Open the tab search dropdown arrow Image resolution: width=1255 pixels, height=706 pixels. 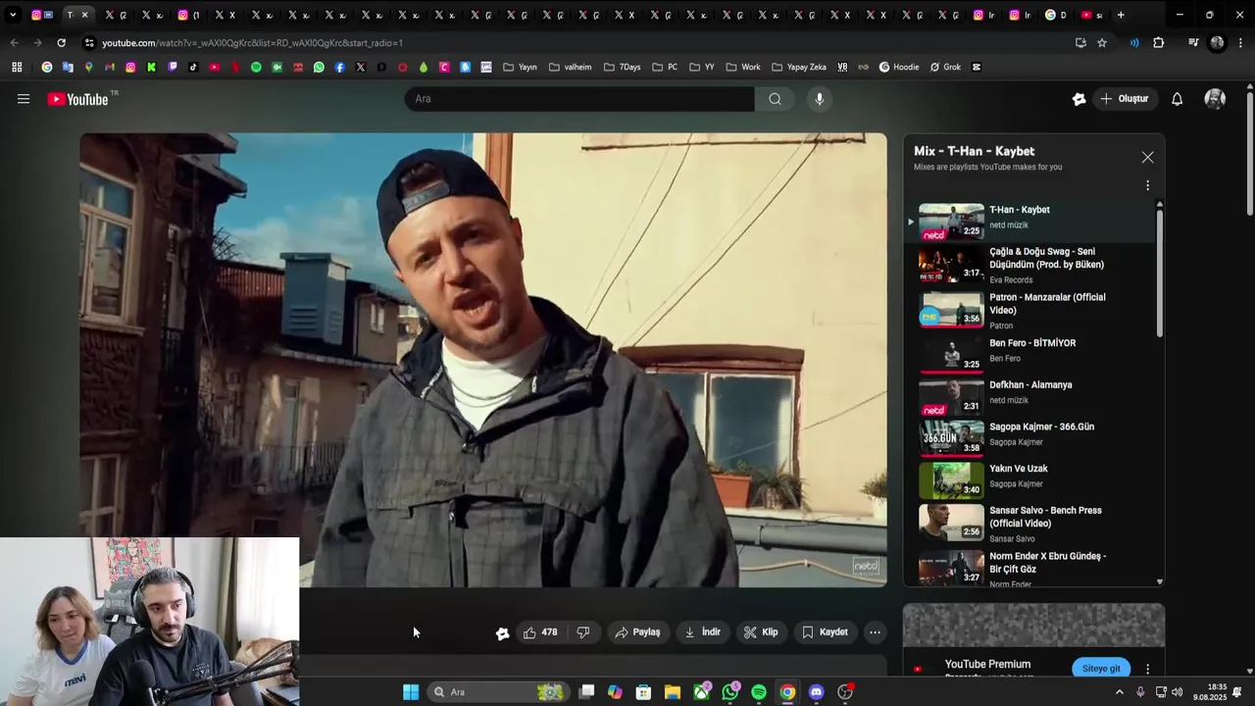click(13, 15)
